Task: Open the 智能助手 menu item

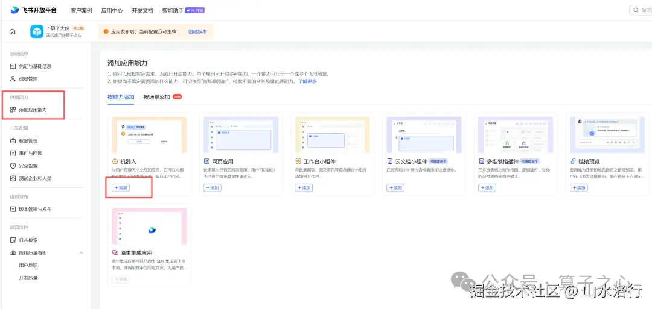Action: 173,10
